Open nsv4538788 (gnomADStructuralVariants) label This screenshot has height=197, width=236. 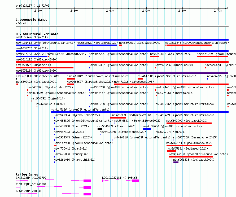tap(118, 87)
